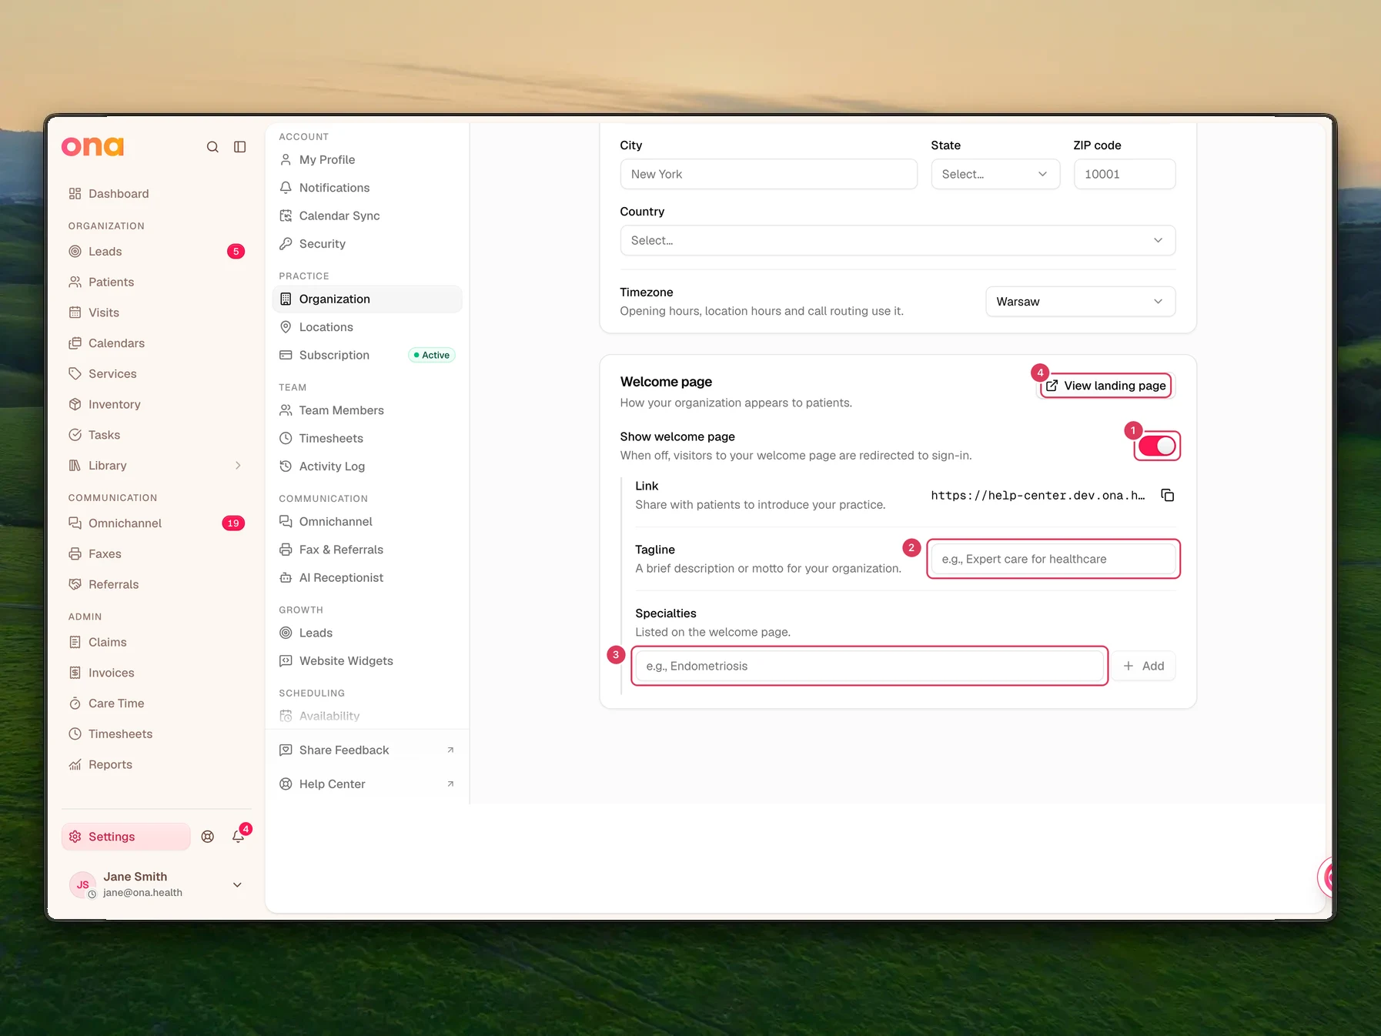
Task: Open Share Feedback link
Action: [x=367, y=750]
